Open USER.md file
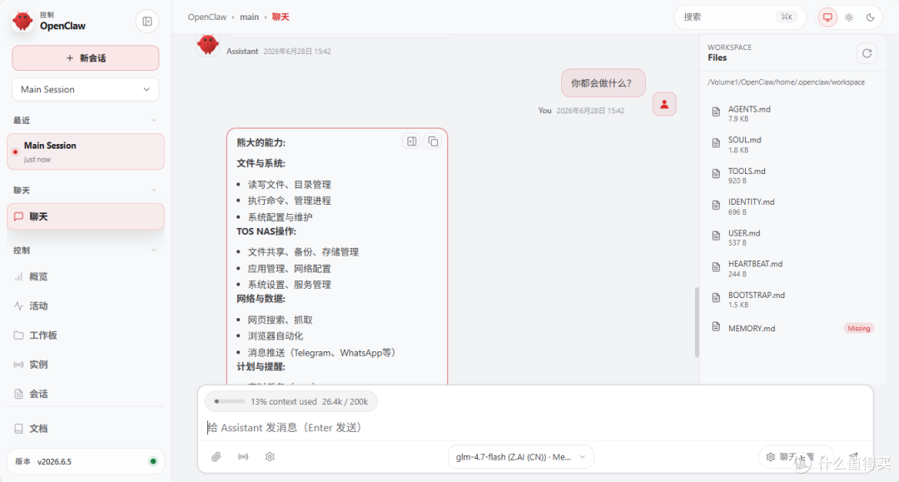The width and height of the screenshot is (899, 482). pos(792,237)
